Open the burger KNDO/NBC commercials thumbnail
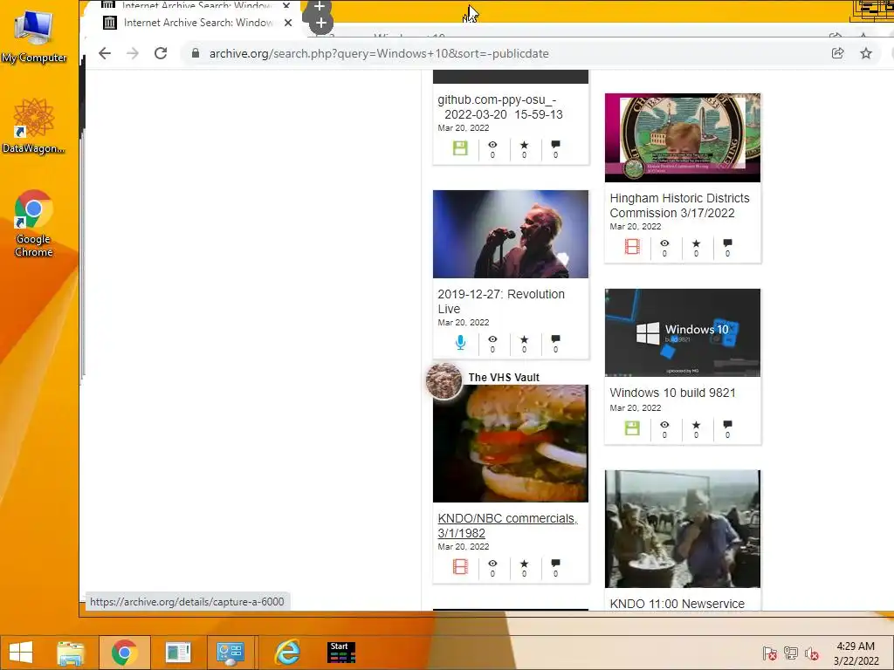Viewport: 894px width, 670px height. click(510, 443)
